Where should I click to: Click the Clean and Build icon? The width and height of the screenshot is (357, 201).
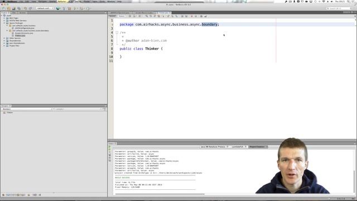click(x=69, y=8)
